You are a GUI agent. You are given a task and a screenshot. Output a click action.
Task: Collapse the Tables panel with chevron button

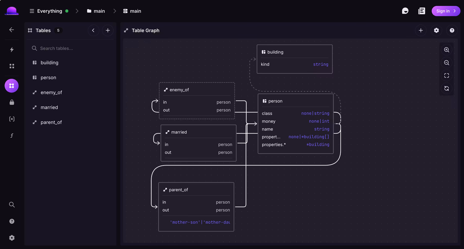point(93,30)
